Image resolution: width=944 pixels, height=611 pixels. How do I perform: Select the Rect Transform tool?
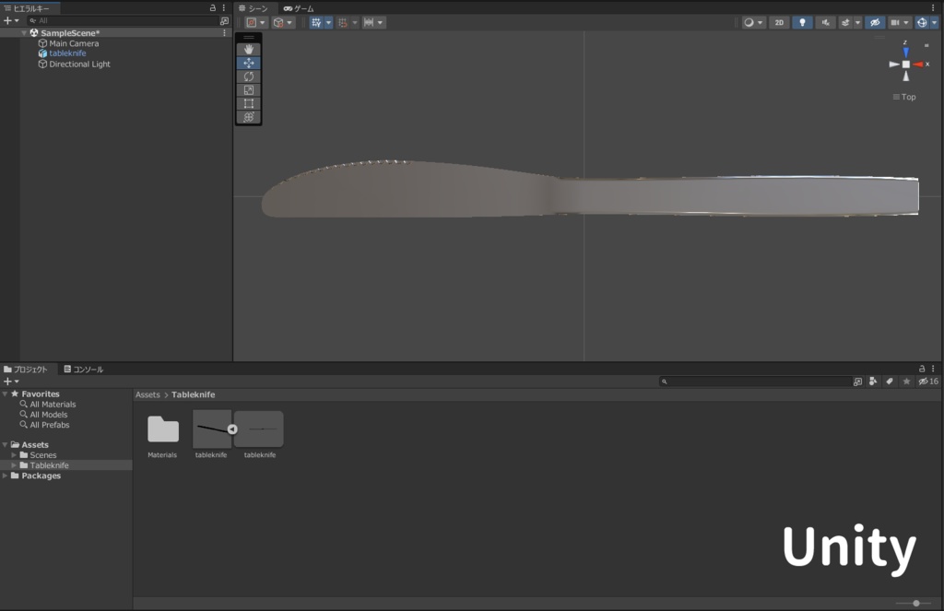(247, 103)
